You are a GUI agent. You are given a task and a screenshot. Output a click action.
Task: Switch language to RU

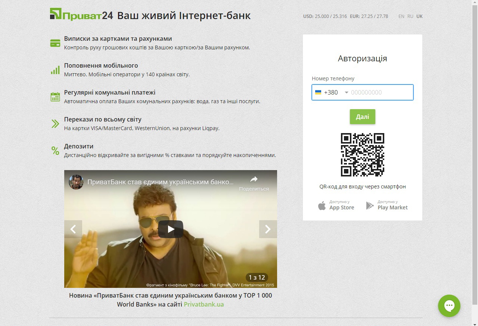(x=410, y=16)
